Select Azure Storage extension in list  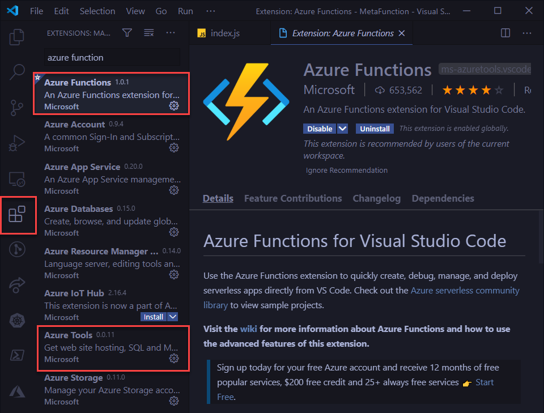(x=112, y=389)
